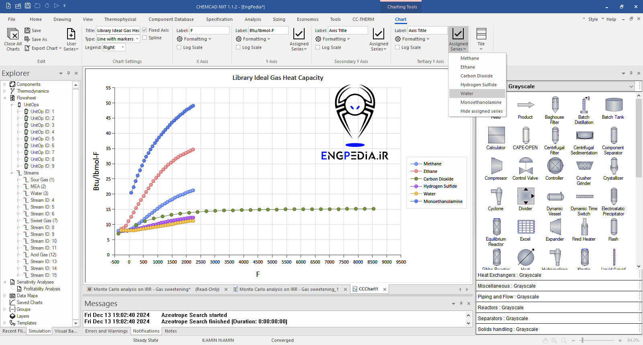The image size is (643, 345).
Task: Select Sweet Gas (7) stream
Action: point(44,221)
